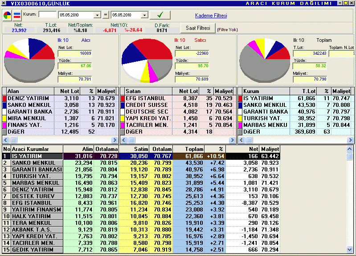Image resolution: width=356 pixels, height=256 pixels.
Task: Open the start date 05.05.2010 dropdown
Action: [x=97, y=15]
